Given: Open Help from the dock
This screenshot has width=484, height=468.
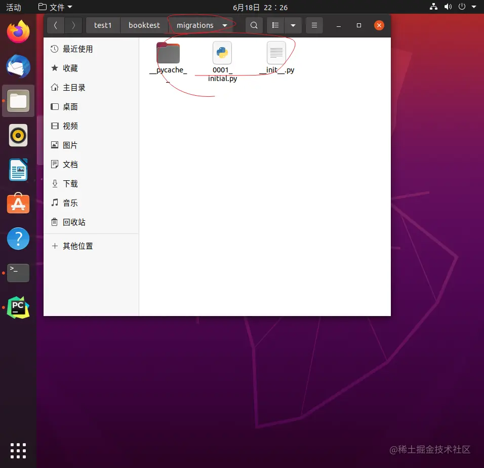Looking at the screenshot, I should click(x=18, y=239).
